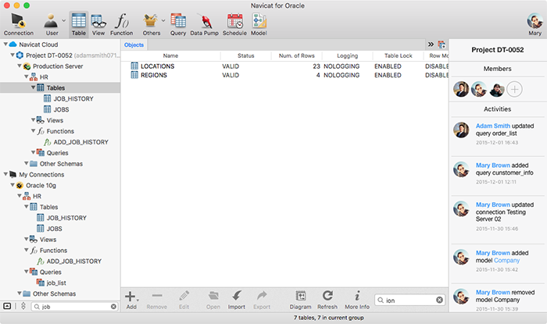
Task: Sort by the Status column header
Action: pyautogui.click(x=246, y=55)
